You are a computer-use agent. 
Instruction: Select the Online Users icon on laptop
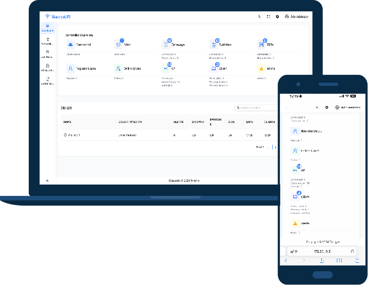click(x=118, y=68)
